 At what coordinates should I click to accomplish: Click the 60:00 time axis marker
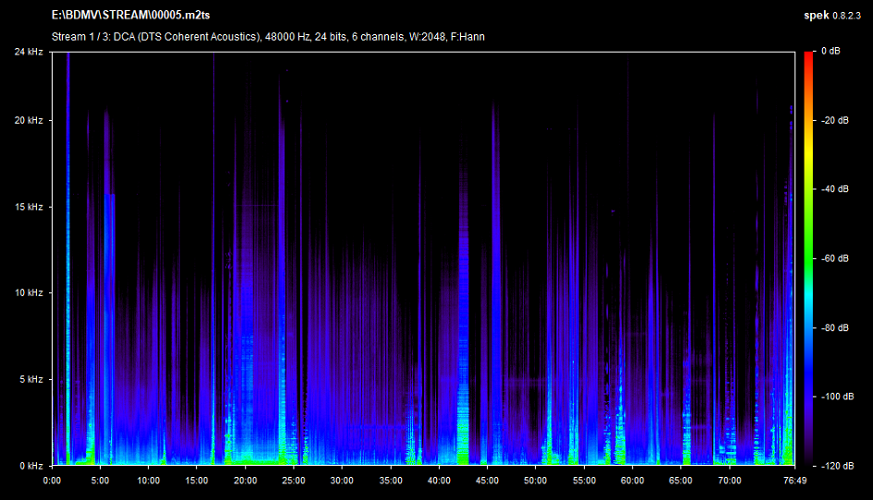[x=633, y=481]
